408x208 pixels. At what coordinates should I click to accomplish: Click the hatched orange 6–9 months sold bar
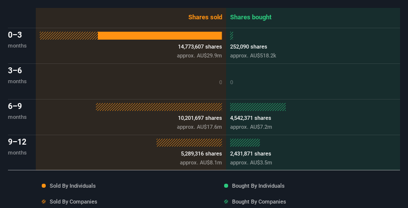(x=159, y=107)
